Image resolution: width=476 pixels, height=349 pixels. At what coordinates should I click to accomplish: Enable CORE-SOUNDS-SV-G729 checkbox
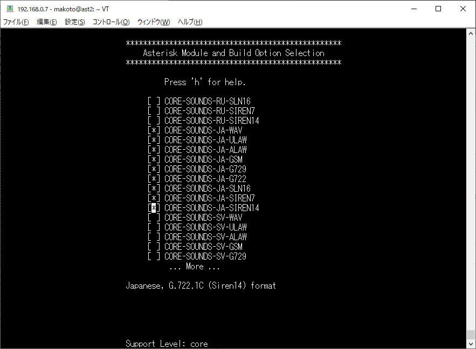click(154, 256)
